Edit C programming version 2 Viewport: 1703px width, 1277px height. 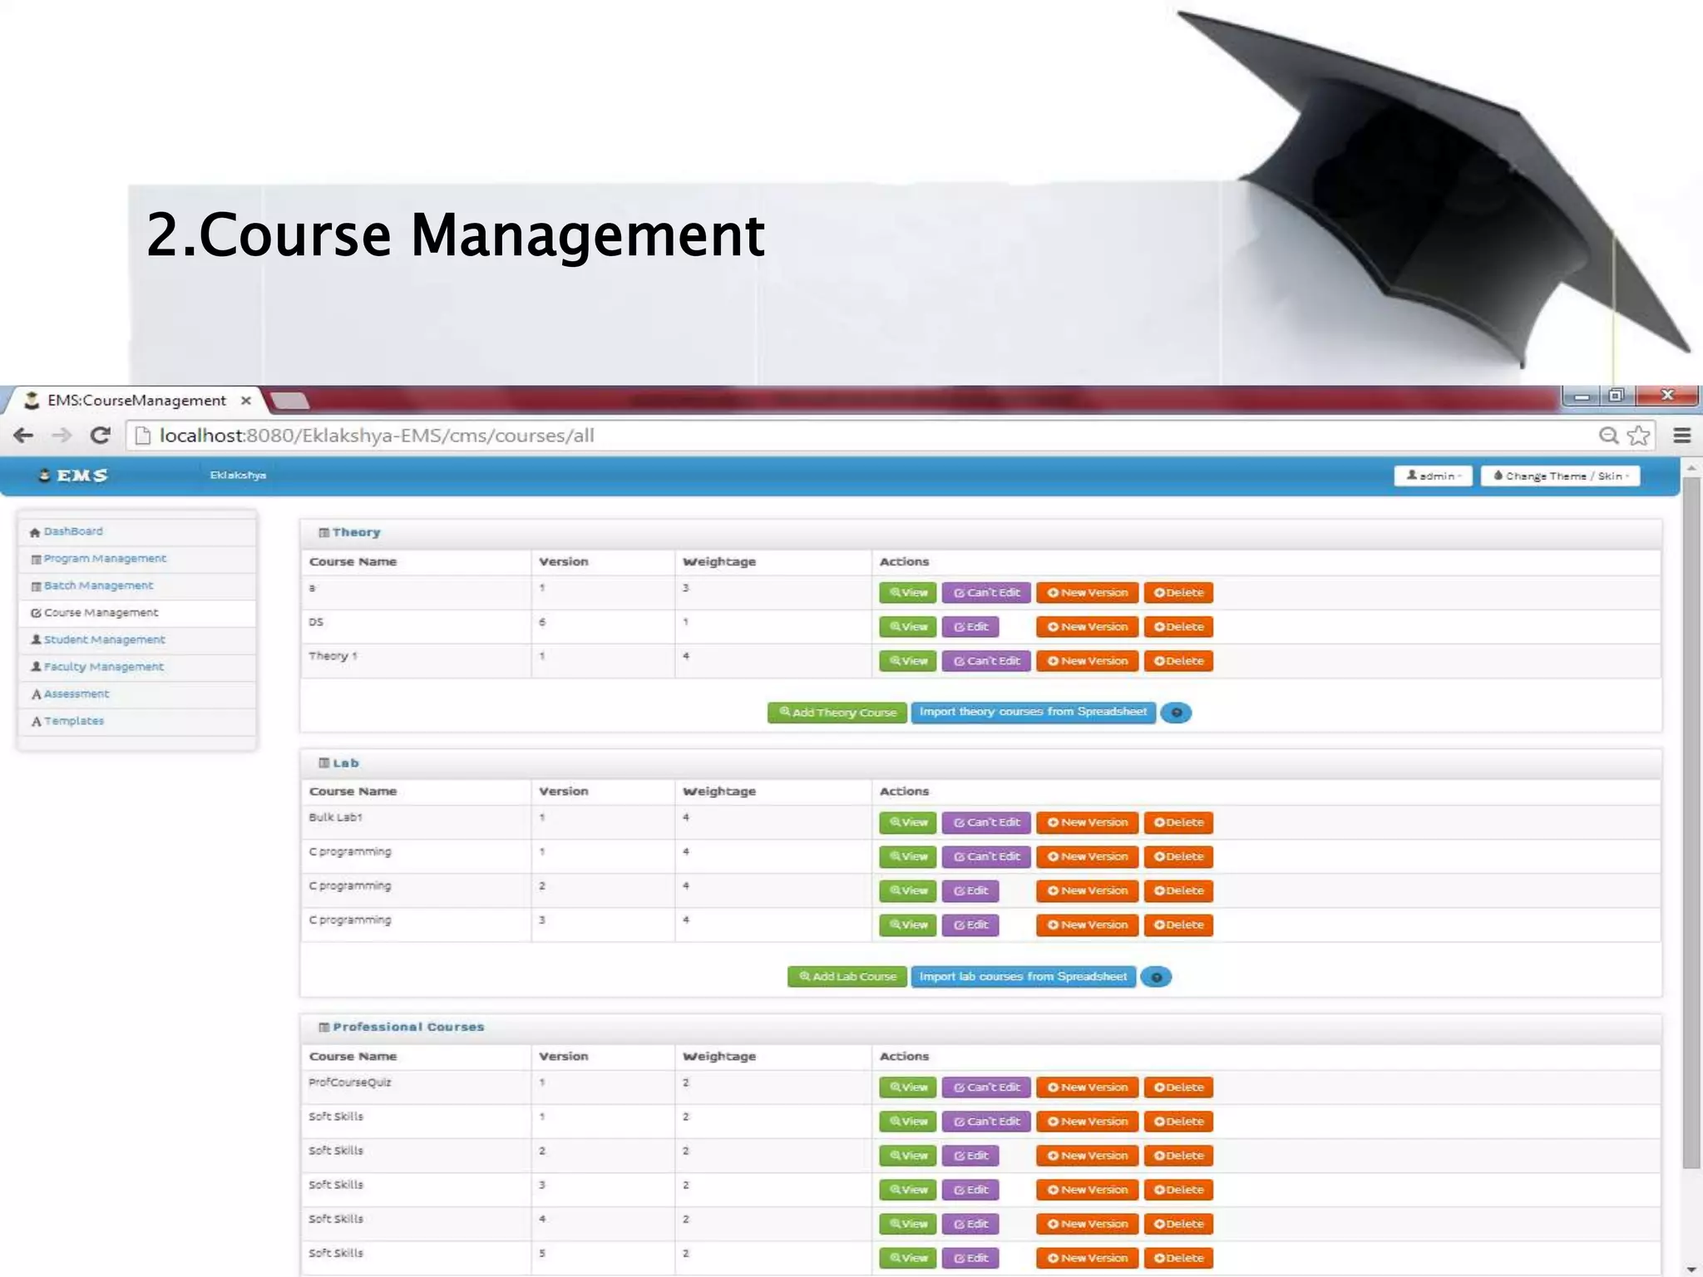click(970, 890)
